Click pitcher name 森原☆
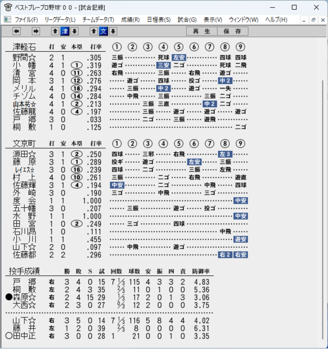 point(24,297)
